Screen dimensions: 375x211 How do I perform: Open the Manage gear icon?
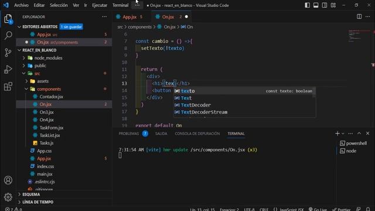pos(8,197)
